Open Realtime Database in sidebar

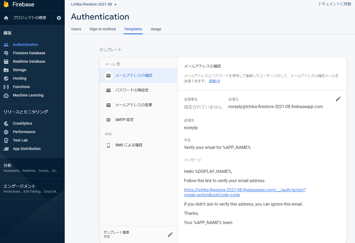(29, 62)
